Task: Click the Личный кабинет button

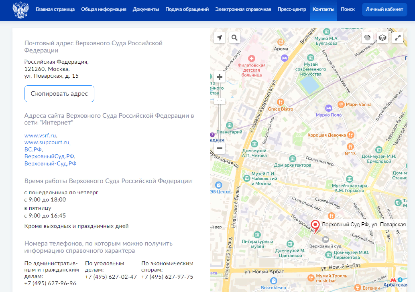Action: [x=384, y=10]
